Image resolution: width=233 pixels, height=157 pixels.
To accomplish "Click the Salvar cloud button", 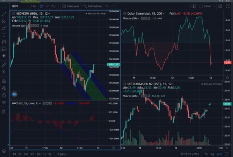I will point(205,6).
